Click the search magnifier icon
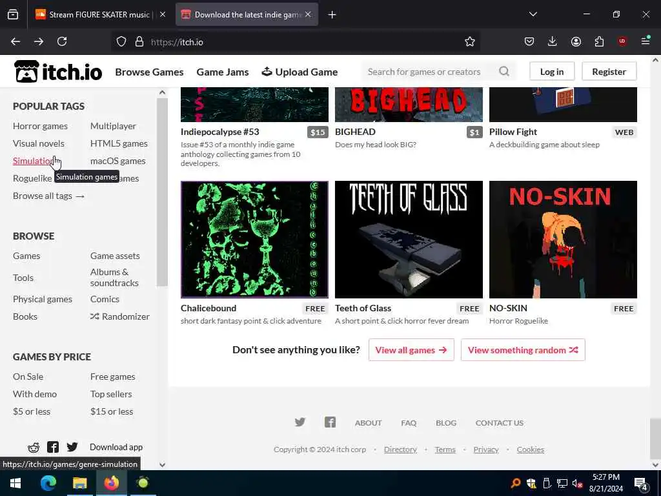661x496 pixels. tap(503, 71)
